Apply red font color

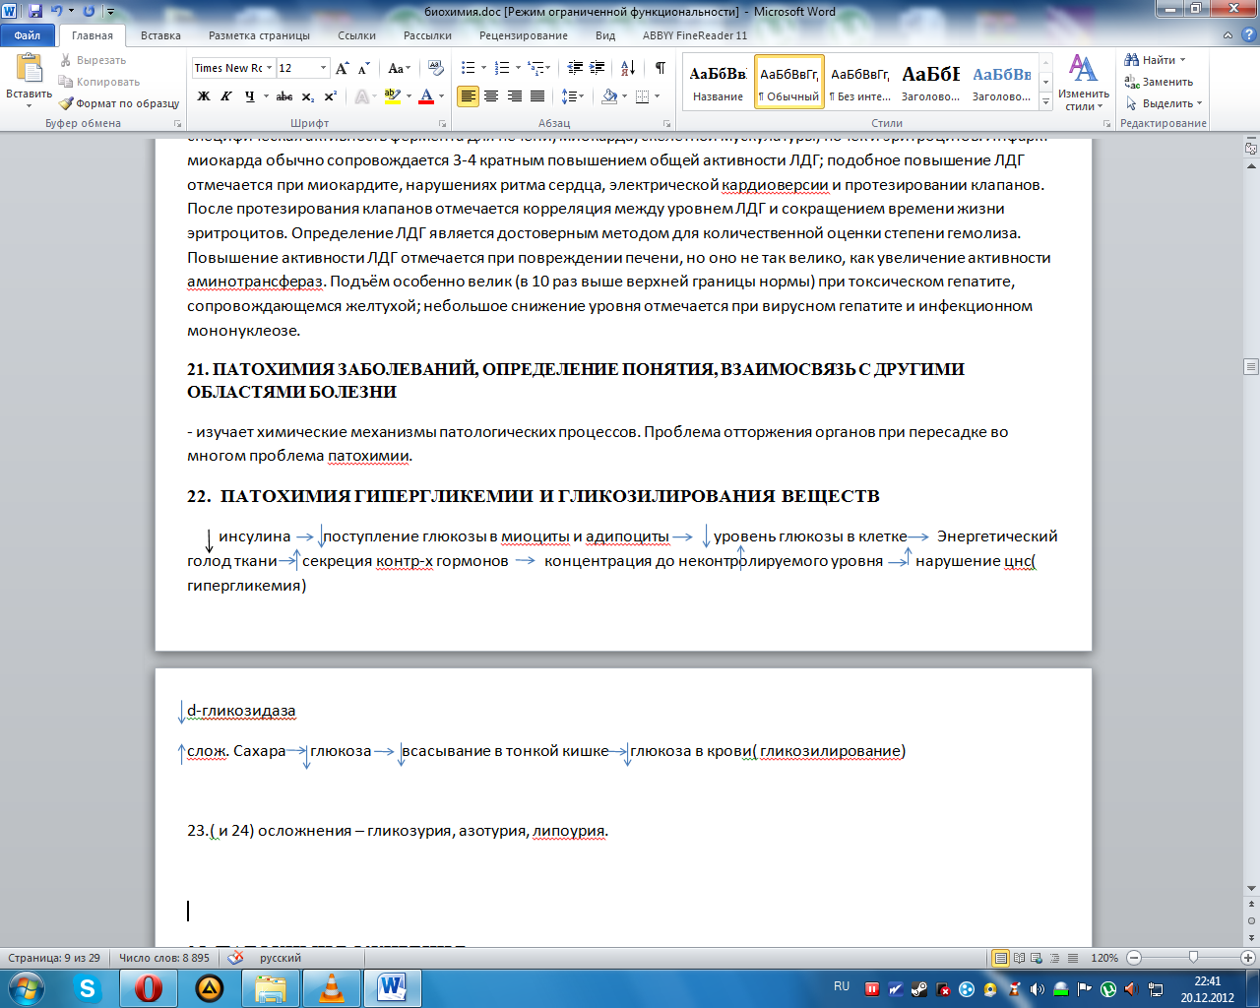pyautogui.click(x=426, y=96)
